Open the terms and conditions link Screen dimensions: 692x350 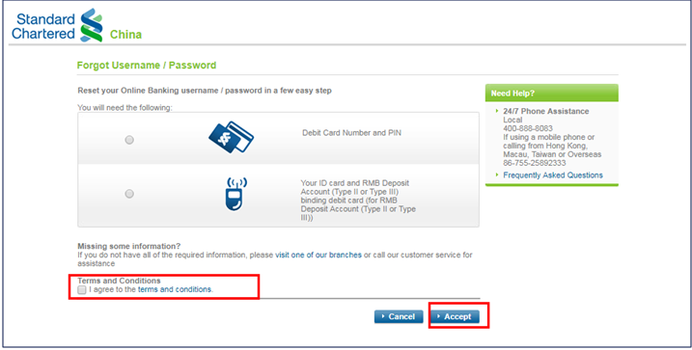point(175,289)
